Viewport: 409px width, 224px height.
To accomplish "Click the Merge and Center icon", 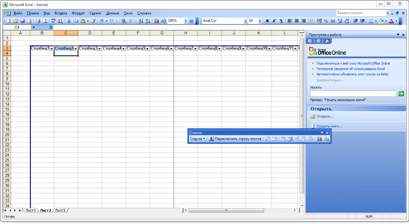I will tap(310, 21).
